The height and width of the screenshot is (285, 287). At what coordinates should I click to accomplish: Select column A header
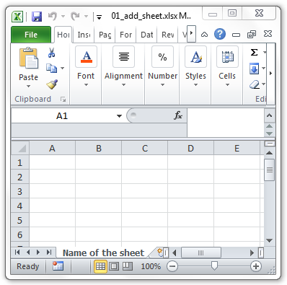(52, 148)
